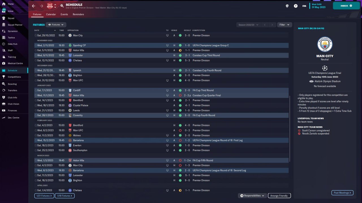Go to the next season arrow

[x=272, y=25]
